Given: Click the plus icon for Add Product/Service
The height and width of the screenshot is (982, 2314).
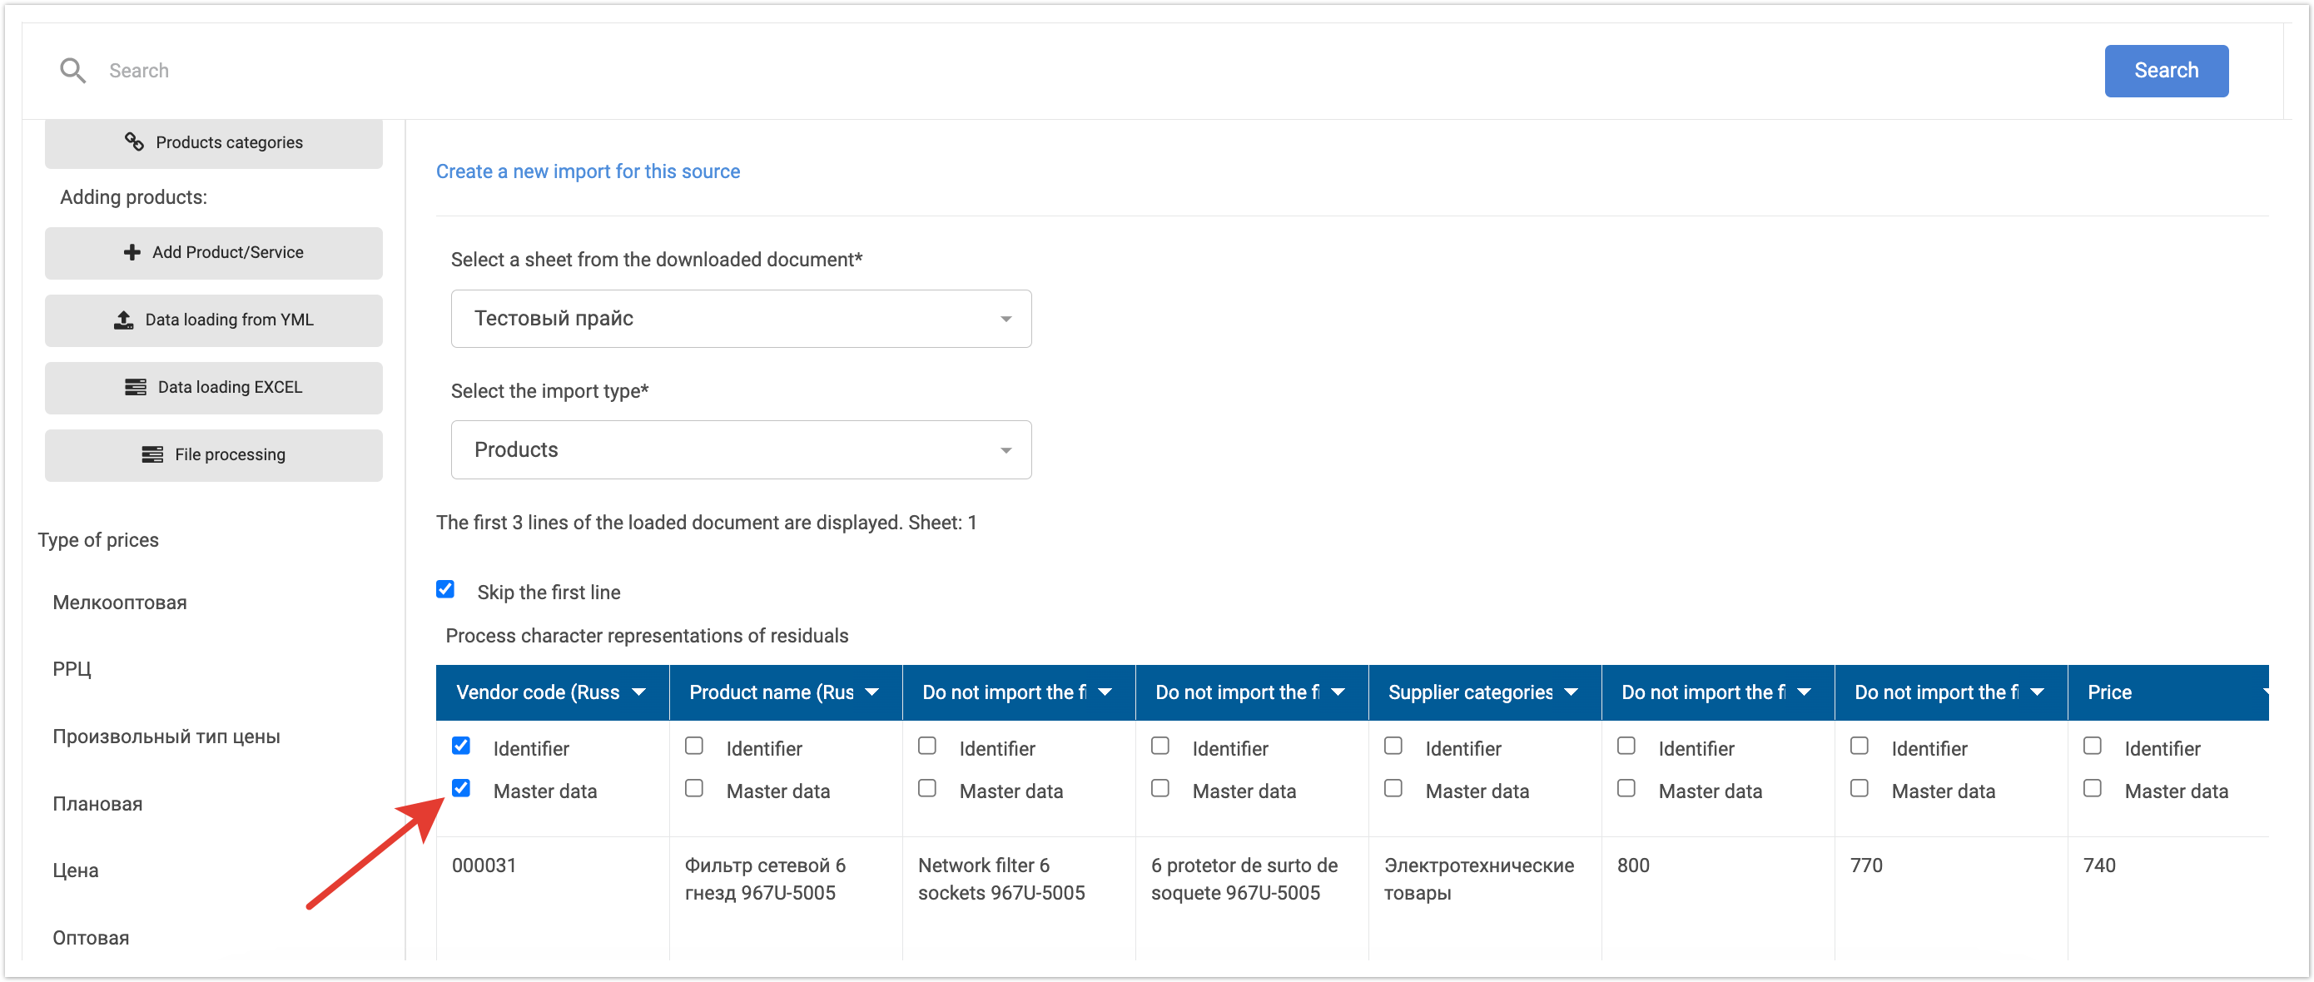Looking at the screenshot, I should point(132,252).
